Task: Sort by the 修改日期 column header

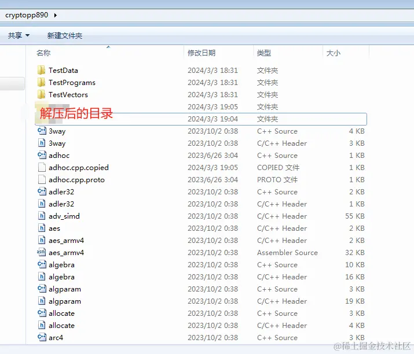Action: 201,53
